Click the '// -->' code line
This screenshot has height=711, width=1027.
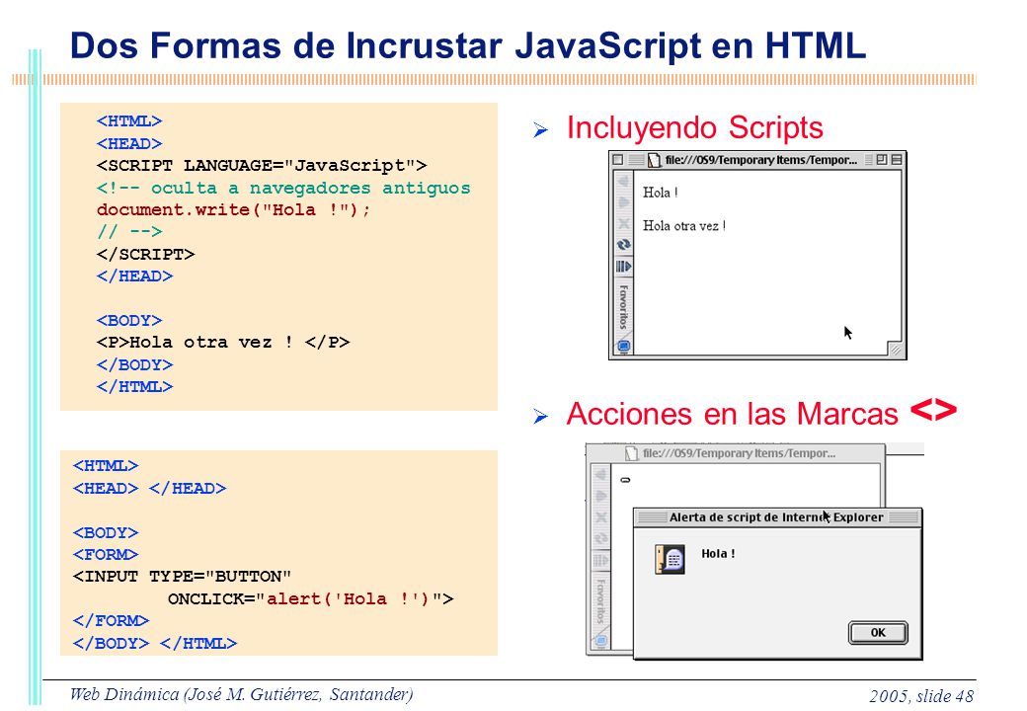coord(129,232)
